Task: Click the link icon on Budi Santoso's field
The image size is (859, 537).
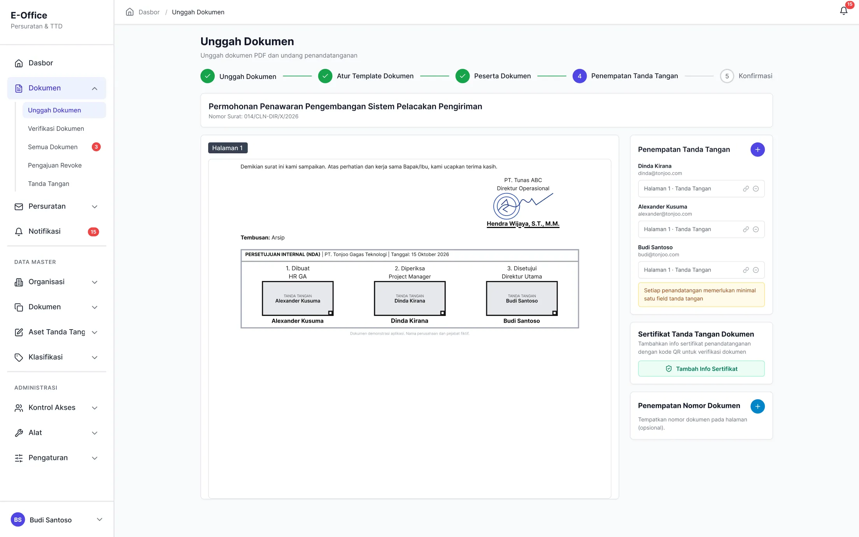Action: [745, 270]
